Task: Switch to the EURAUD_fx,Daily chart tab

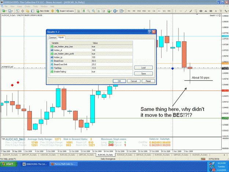Action: [x=125, y=155]
